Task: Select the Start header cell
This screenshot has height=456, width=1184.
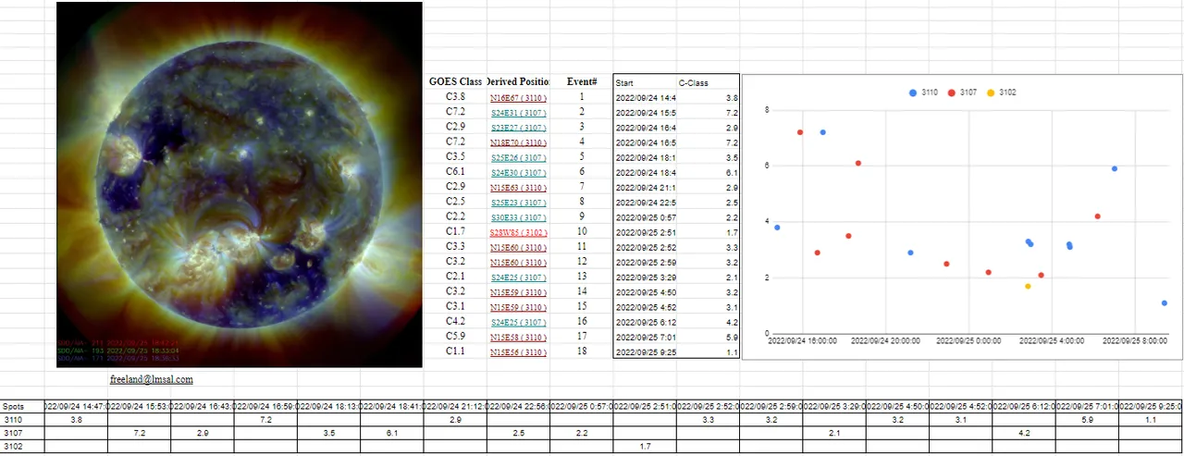Action: (646, 82)
